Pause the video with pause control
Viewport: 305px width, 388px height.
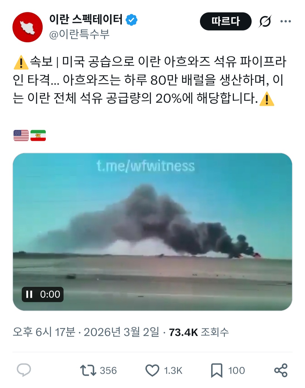[29, 294]
